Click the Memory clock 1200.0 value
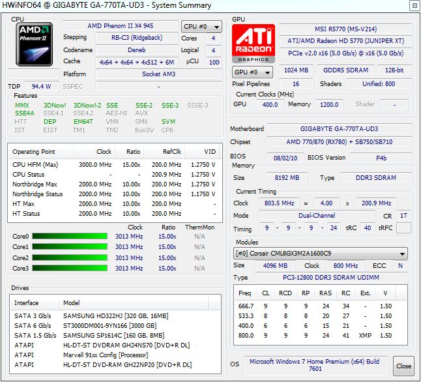 coord(329,104)
